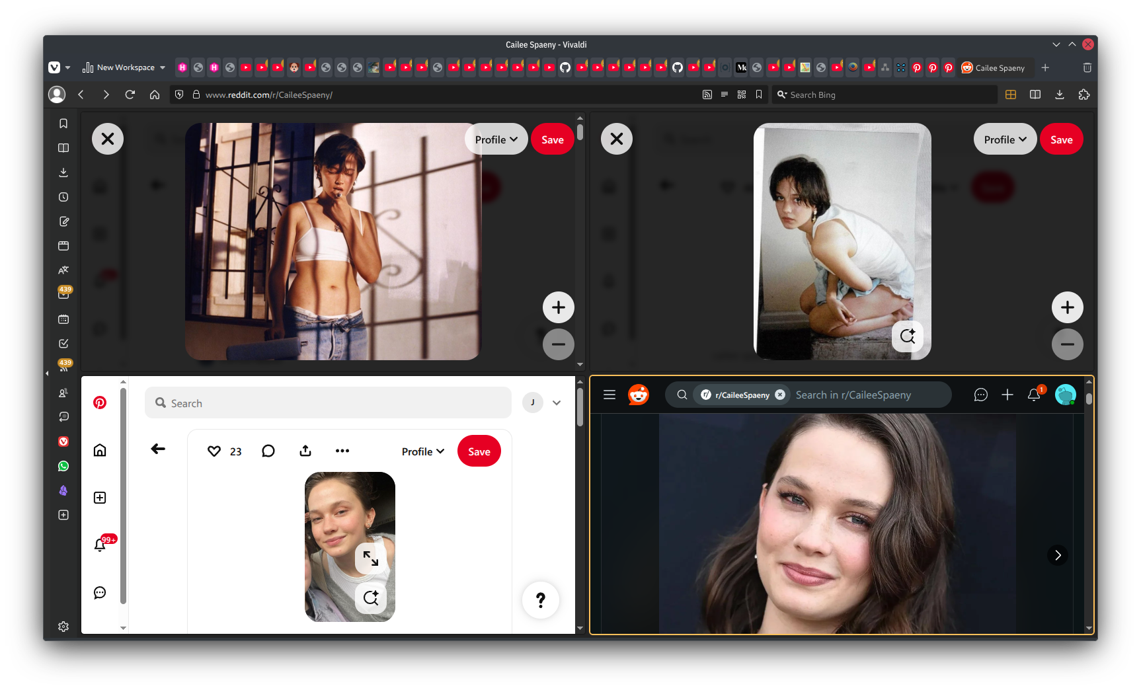Image resolution: width=1141 pixels, height=692 pixels.
Task: Open tracker and ad blocker shield
Action: (179, 95)
